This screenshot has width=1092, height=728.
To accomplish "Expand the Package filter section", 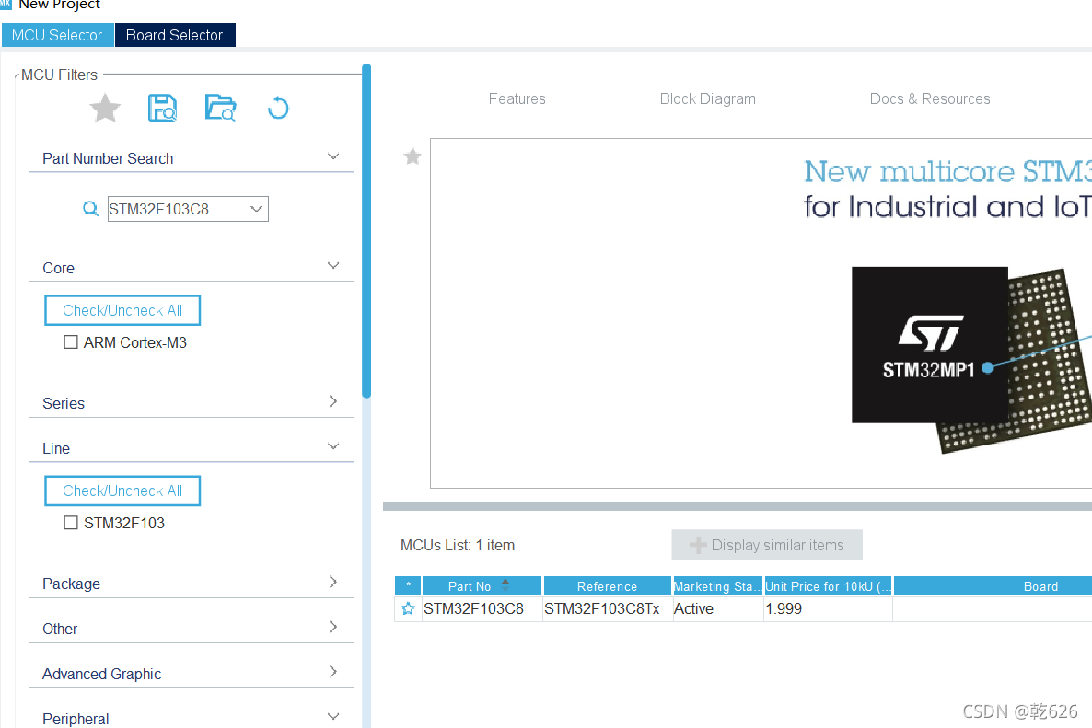I will coord(333,582).
